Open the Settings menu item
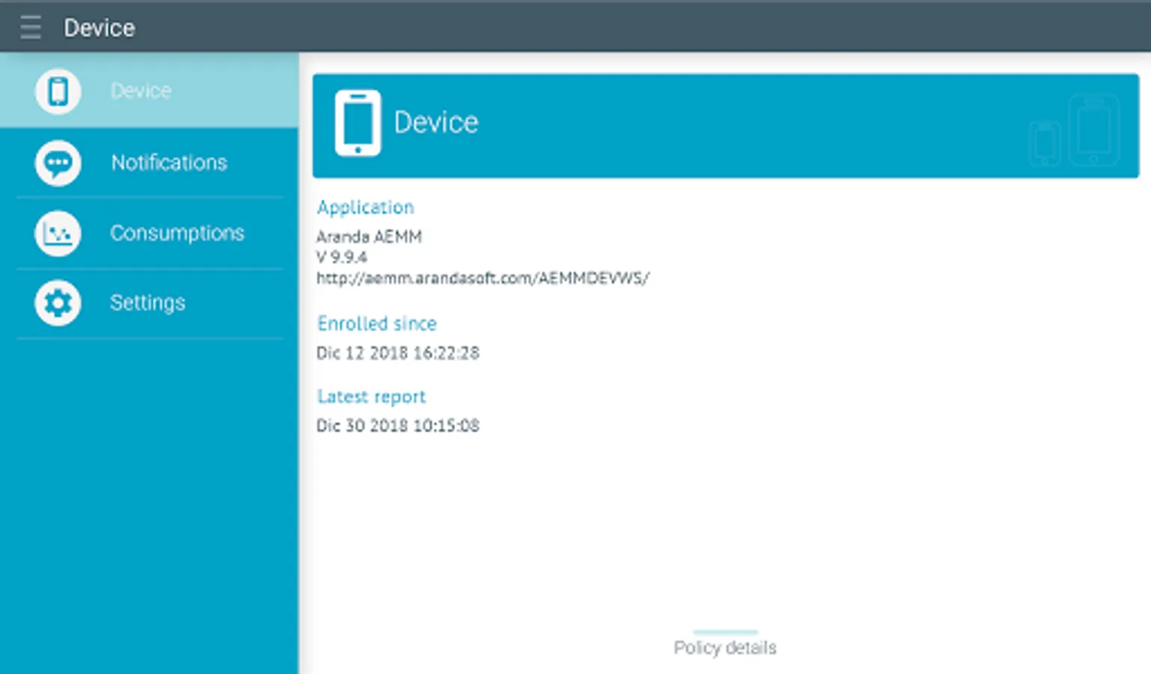Image resolution: width=1151 pixels, height=674 pixels. (149, 303)
